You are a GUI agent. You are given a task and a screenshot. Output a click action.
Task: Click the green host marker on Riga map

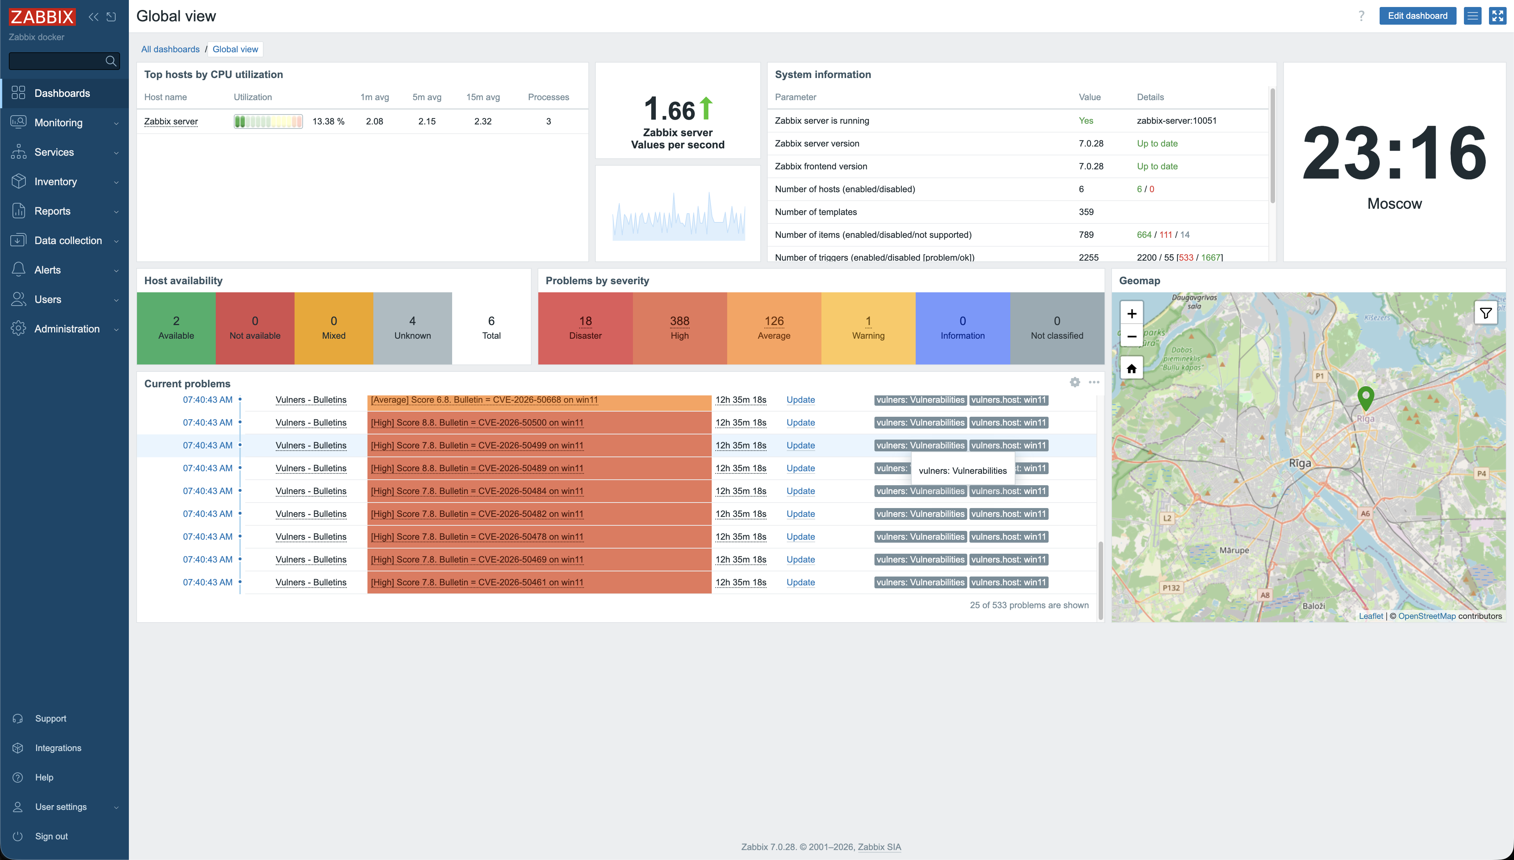1365,399
